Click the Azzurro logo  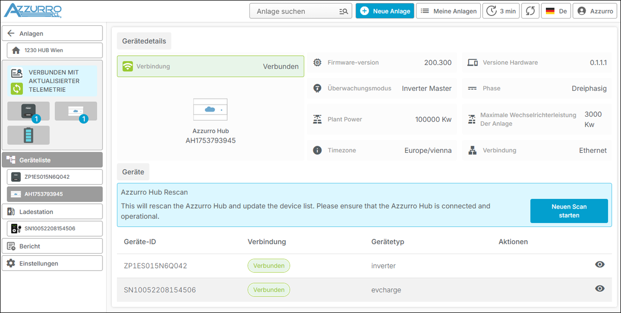33,10
